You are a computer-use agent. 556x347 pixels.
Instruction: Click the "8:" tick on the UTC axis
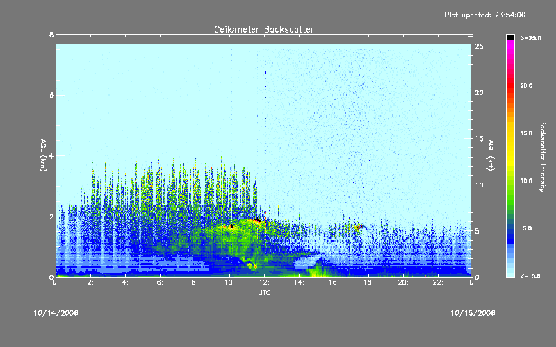[195, 282]
